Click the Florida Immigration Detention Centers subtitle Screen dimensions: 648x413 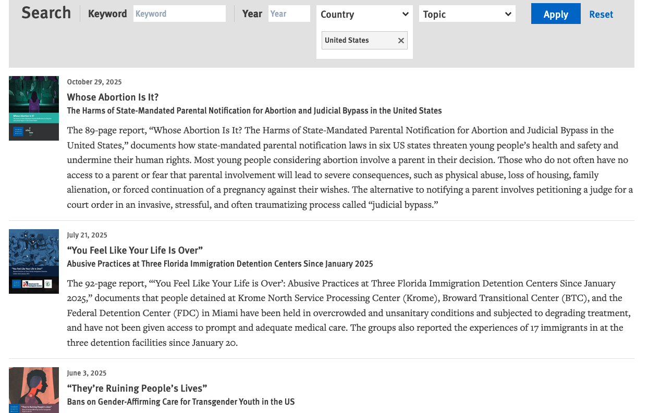click(x=219, y=264)
